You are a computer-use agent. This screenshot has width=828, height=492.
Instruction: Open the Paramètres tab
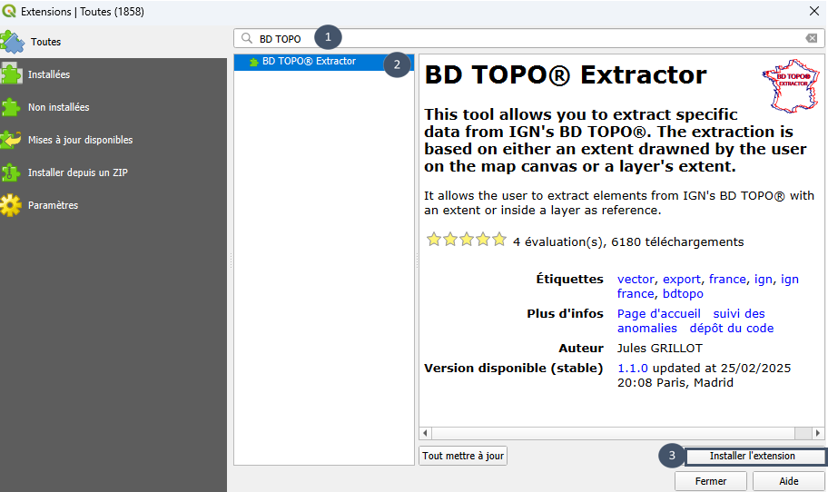coord(113,205)
